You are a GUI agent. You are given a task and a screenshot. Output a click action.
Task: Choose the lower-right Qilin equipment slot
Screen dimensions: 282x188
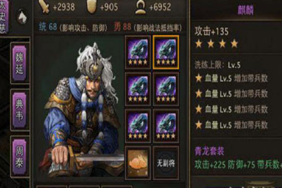pyautogui.click(x=166, y=126)
